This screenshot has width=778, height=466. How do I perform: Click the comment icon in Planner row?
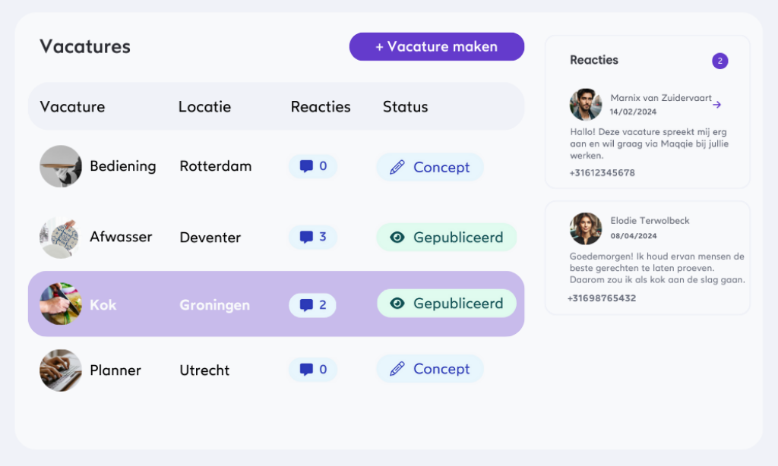(x=306, y=370)
